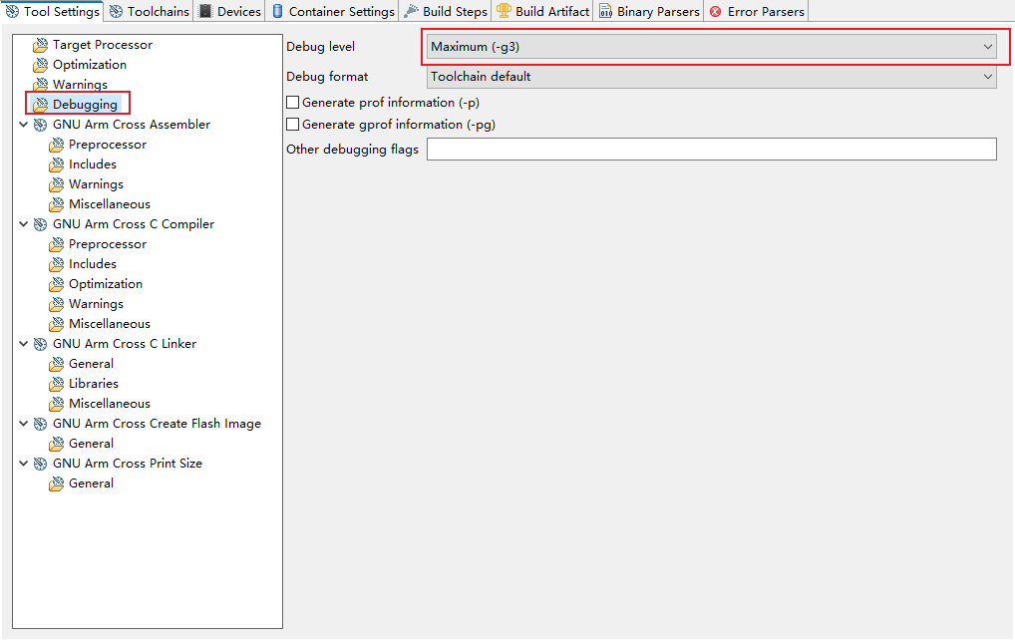Screen dimensions: 1015x641
Task: Open the Build Steps tab
Action: click(x=446, y=12)
